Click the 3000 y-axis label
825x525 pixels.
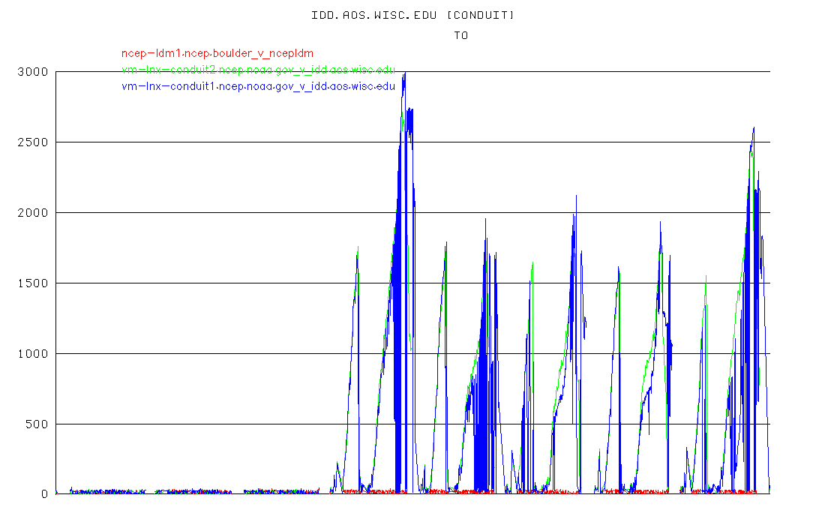tap(32, 71)
